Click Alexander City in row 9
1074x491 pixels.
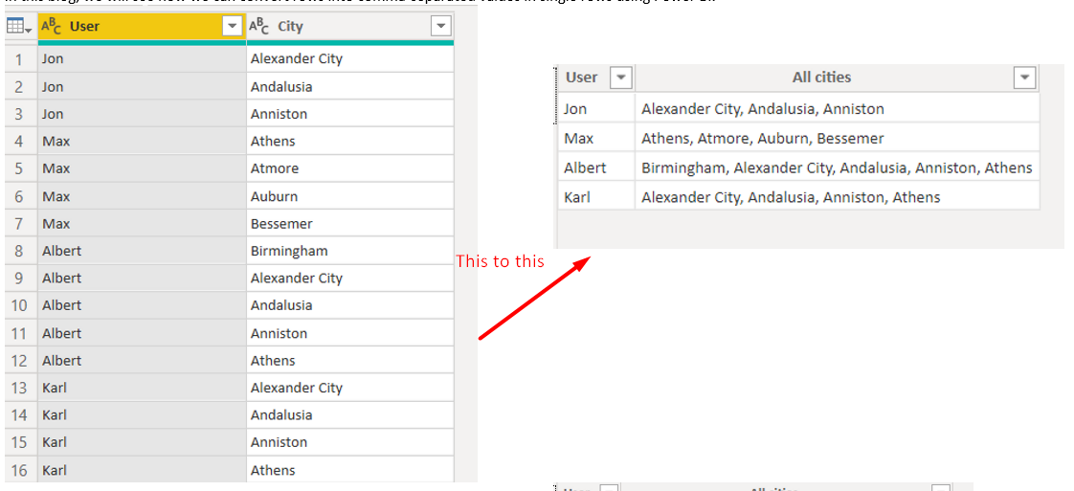(x=350, y=278)
